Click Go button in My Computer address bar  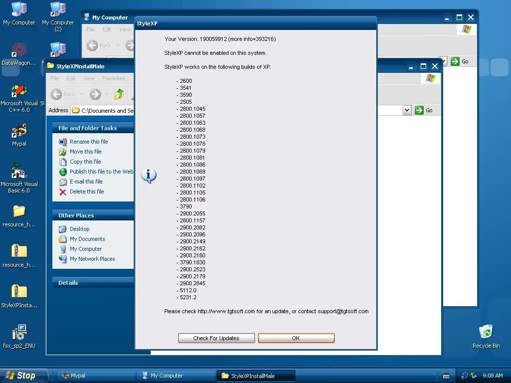[x=460, y=61]
